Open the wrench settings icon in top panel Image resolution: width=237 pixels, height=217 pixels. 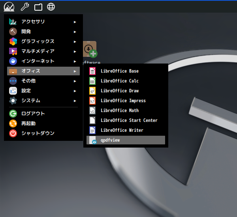click(x=24, y=7)
